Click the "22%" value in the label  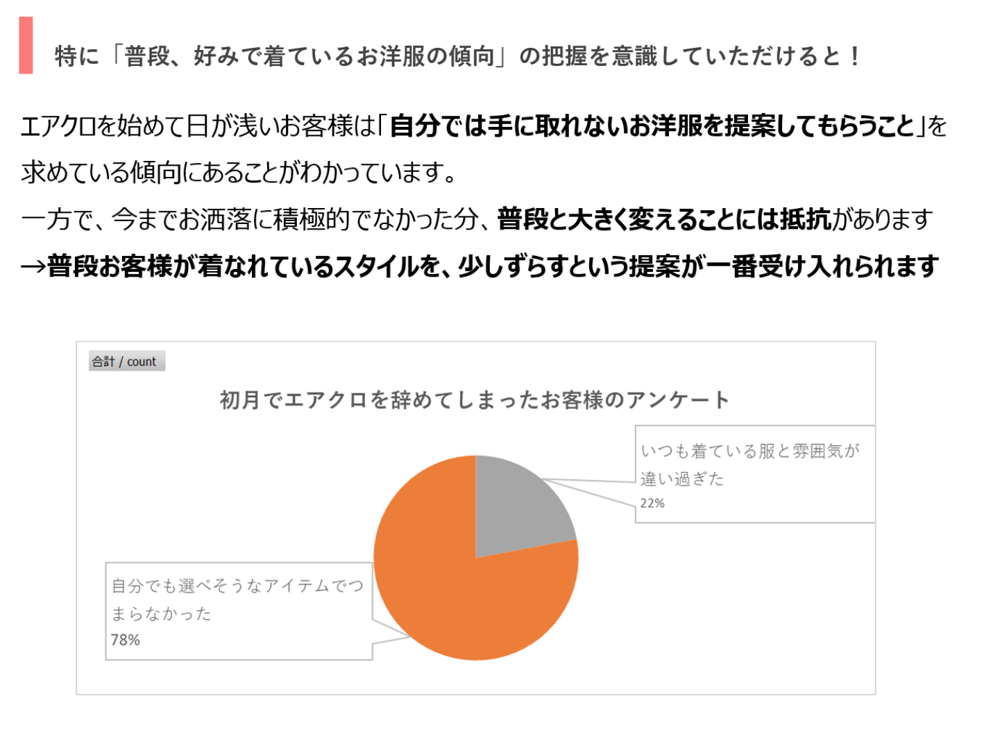click(652, 503)
